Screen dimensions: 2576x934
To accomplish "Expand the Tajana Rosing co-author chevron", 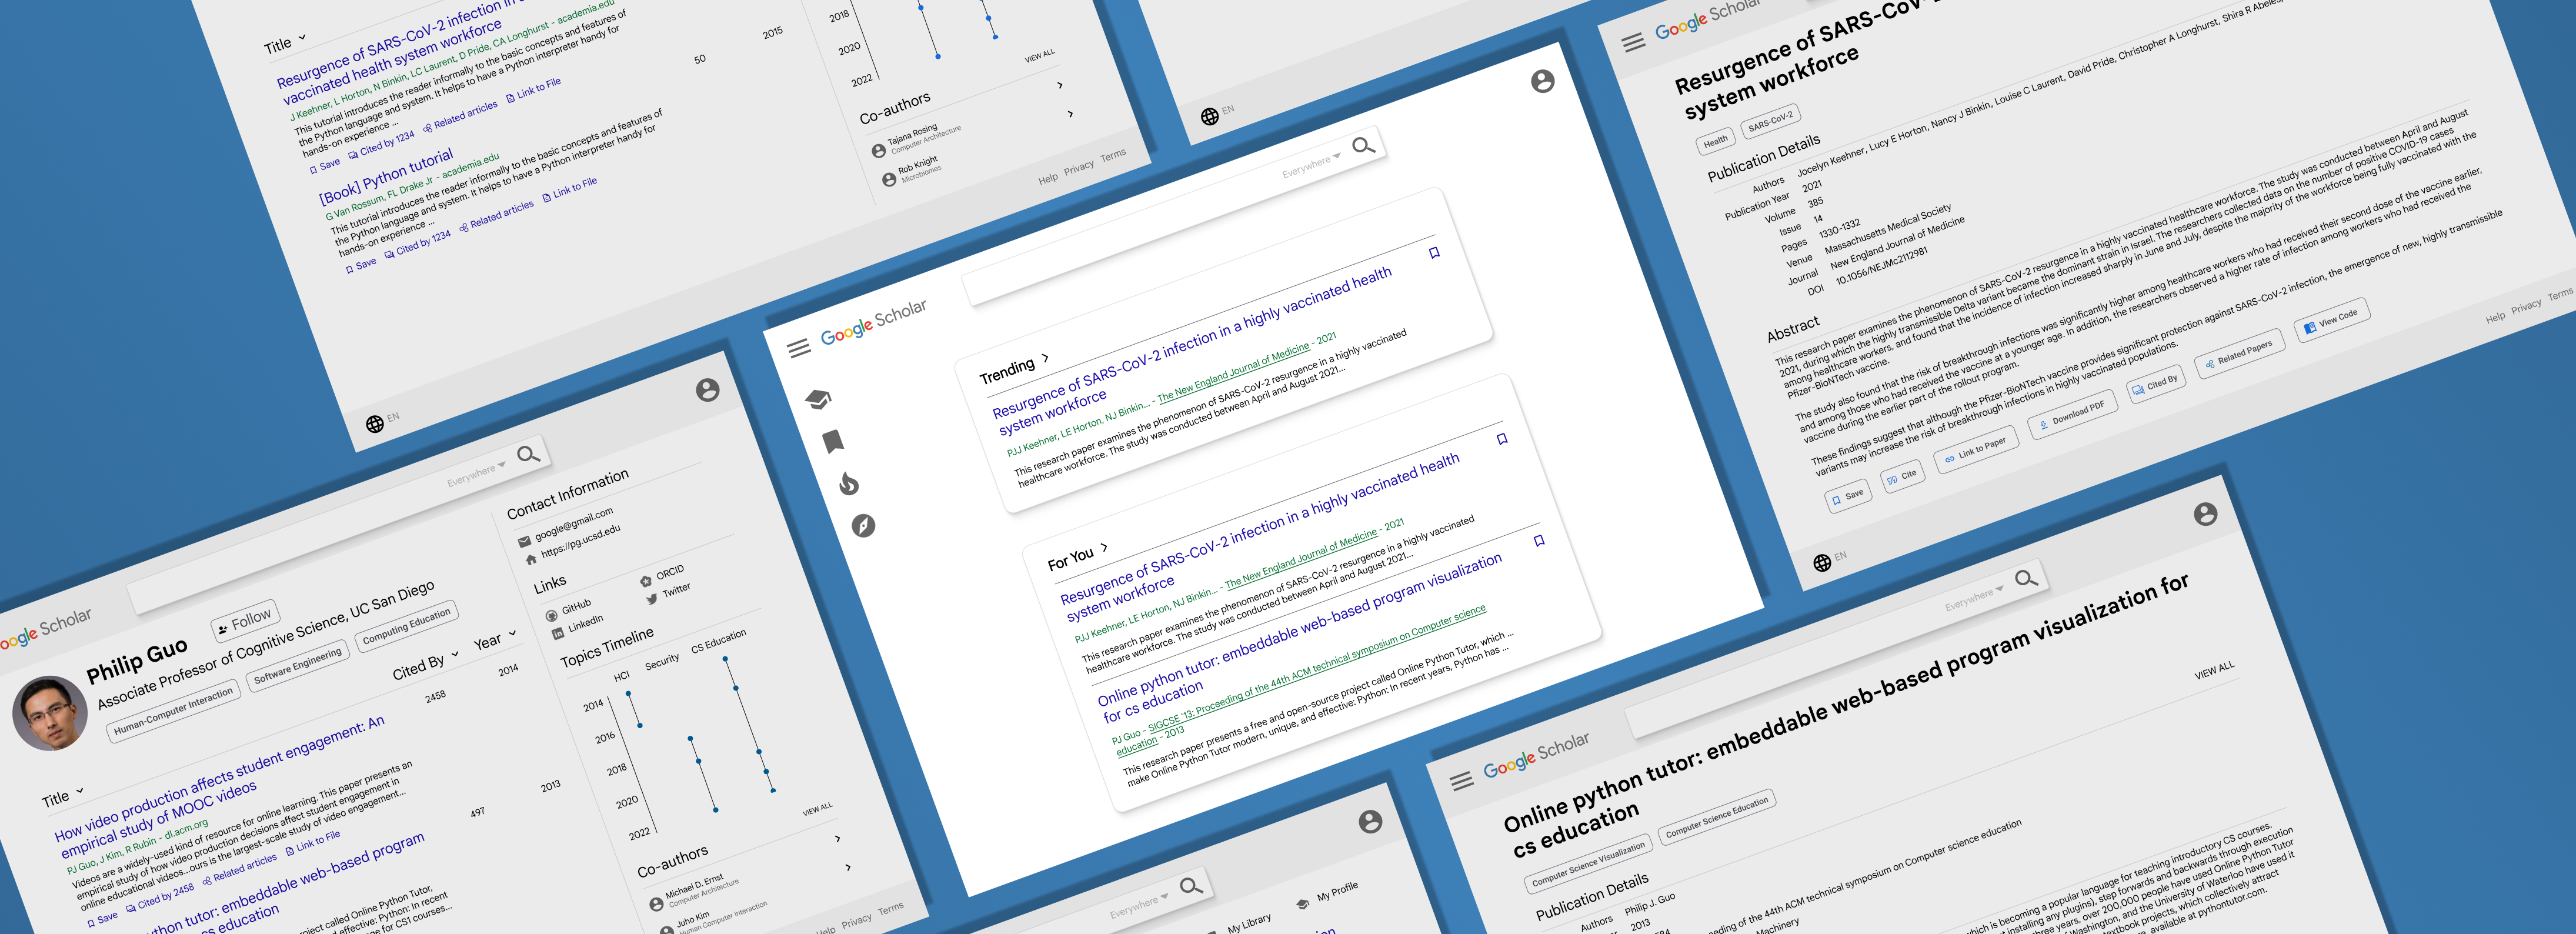I will (x=1060, y=85).
